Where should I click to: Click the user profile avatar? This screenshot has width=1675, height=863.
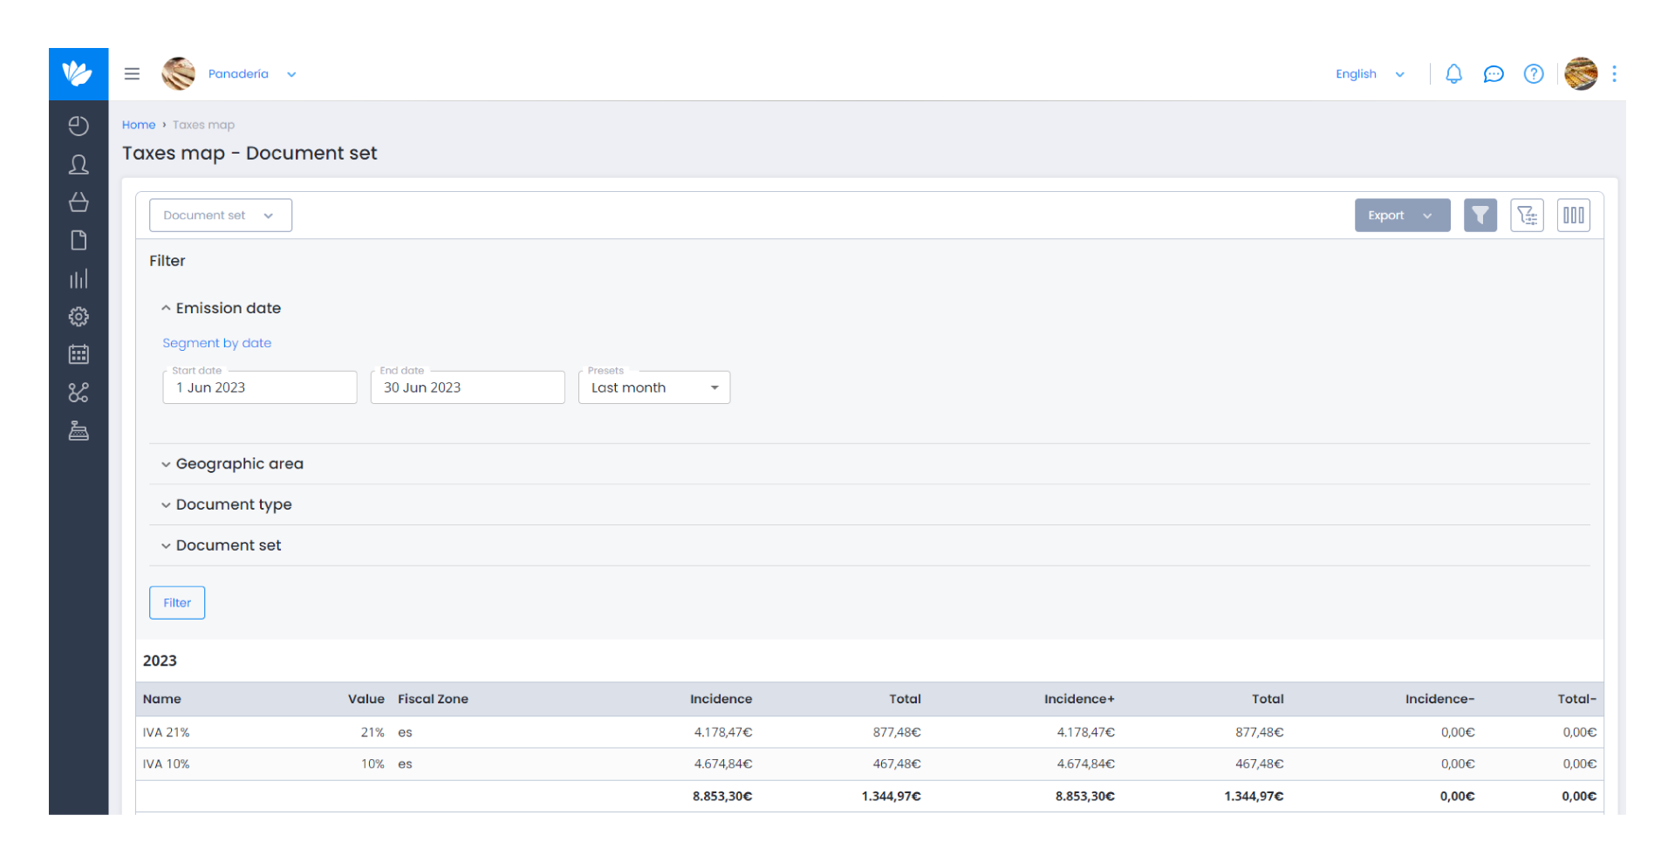click(1581, 74)
